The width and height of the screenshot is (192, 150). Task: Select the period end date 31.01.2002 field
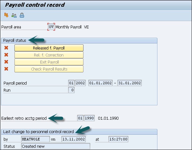[129, 83]
